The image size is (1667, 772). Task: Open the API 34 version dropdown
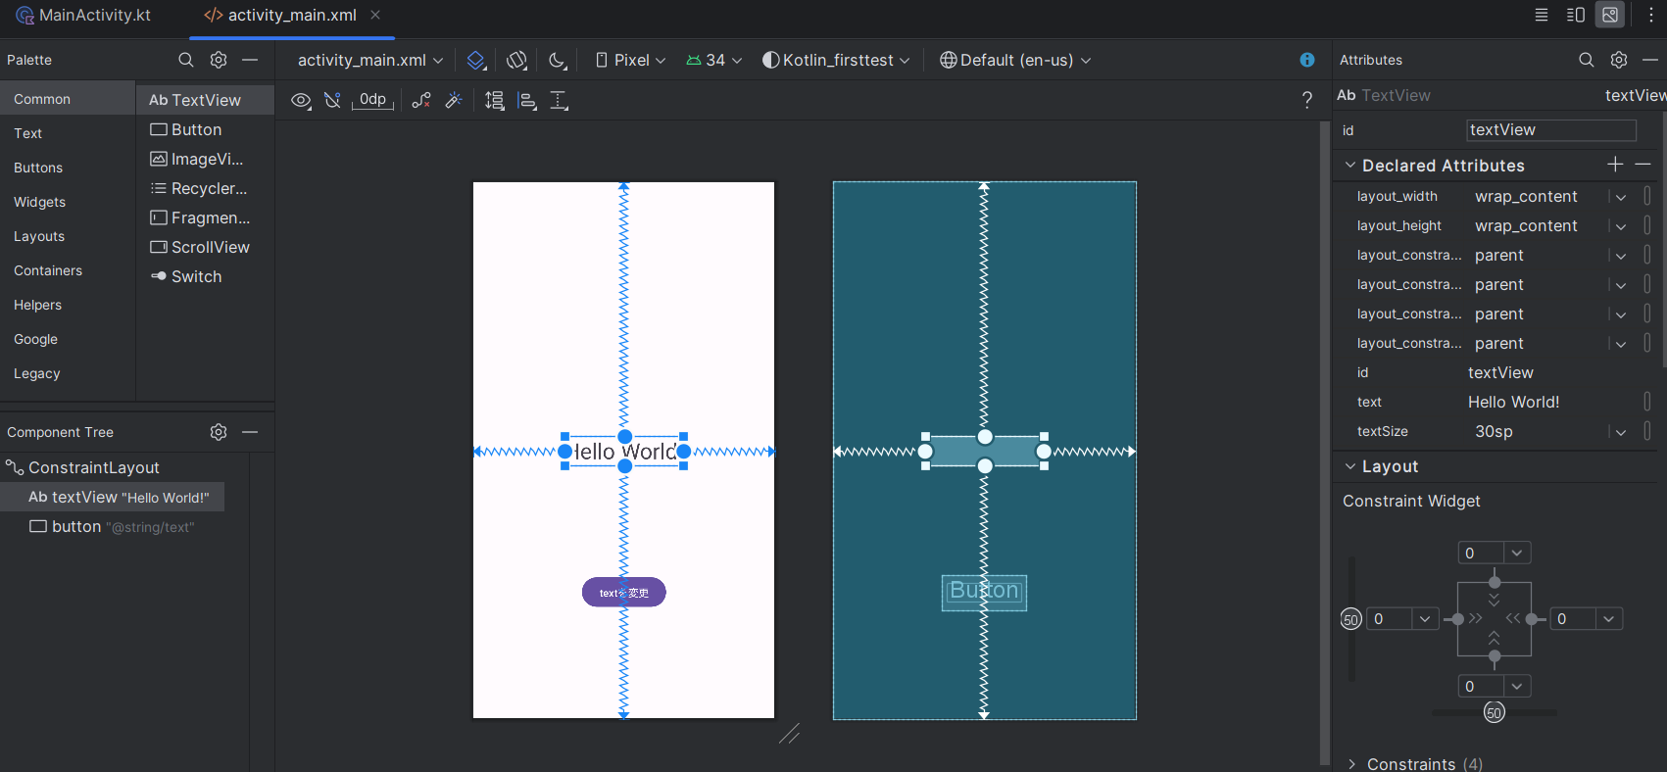coord(714,61)
